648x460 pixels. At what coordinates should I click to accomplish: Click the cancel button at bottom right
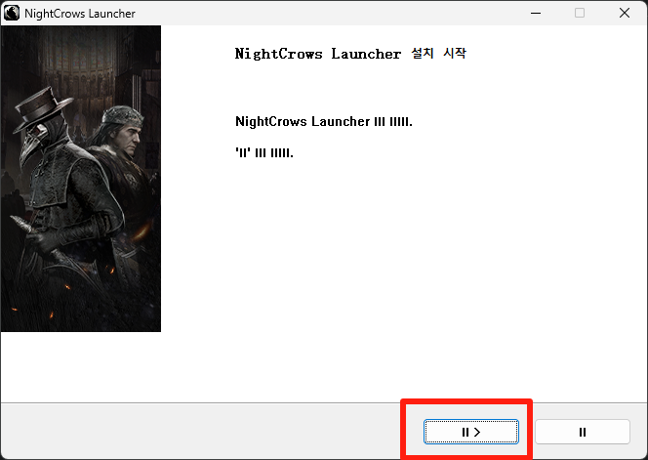coord(583,432)
